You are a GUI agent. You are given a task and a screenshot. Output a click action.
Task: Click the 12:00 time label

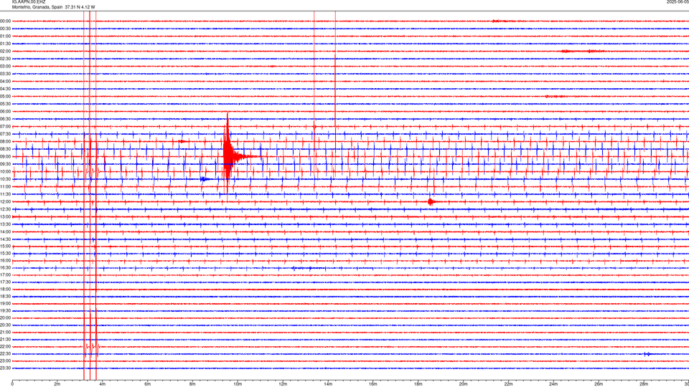[5, 202]
